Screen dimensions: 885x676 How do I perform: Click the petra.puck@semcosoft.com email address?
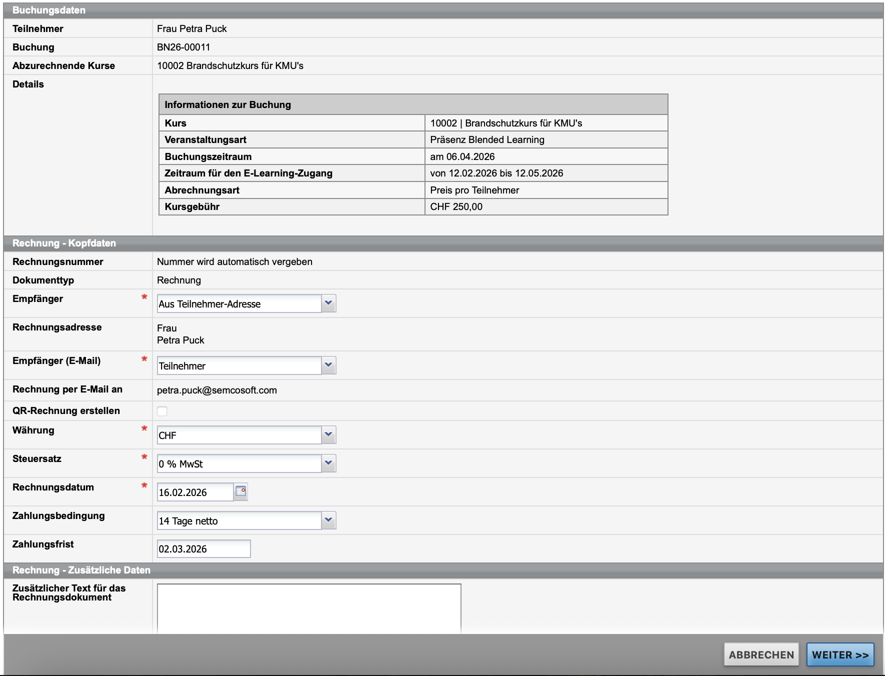[x=216, y=390]
